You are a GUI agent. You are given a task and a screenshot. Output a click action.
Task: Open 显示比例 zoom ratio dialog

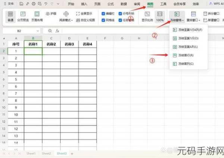pos(147,16)
